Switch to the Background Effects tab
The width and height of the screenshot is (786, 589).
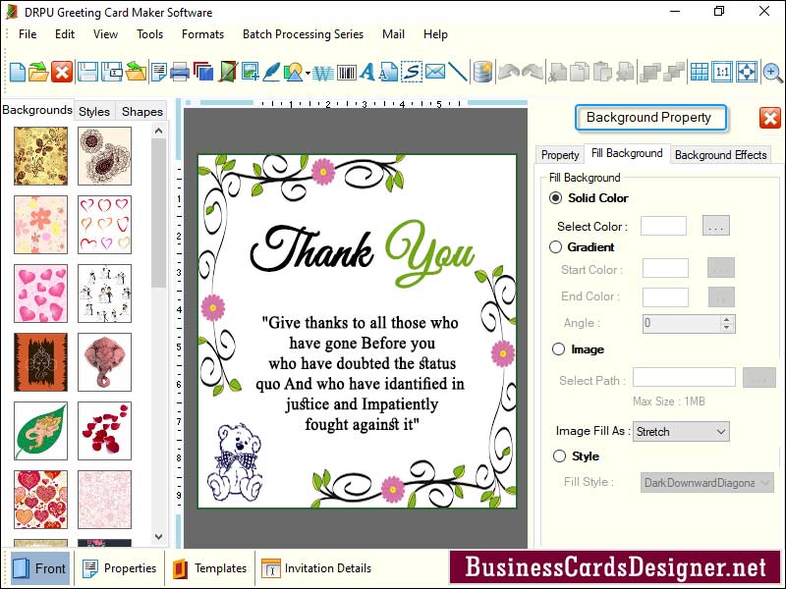coord(721,155)
